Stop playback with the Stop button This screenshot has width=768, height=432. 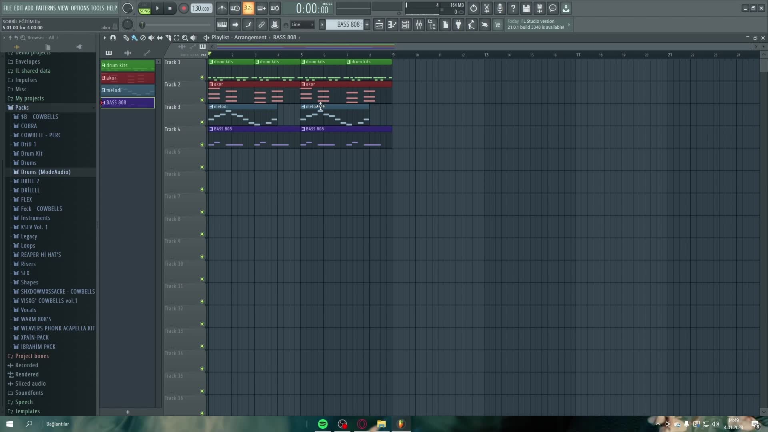tap(170, 8)
